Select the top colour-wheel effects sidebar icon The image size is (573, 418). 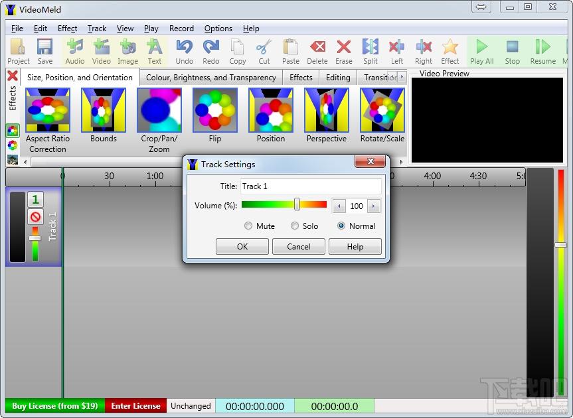(x=13, y=130)
